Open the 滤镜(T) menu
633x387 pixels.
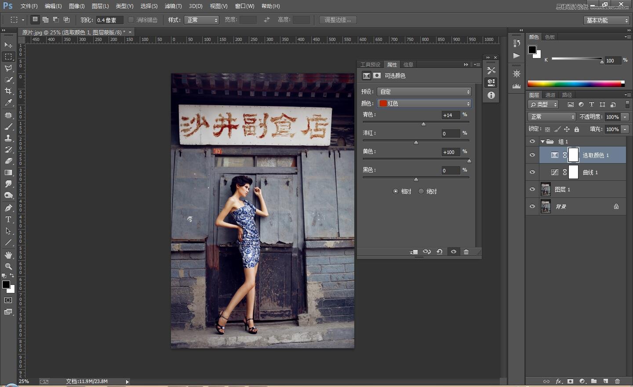pyautogui.click(x=173, y=6)
